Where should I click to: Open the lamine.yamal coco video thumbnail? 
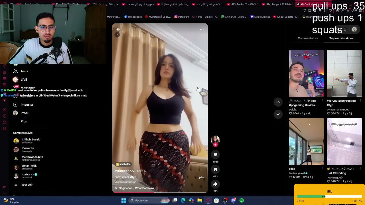click(x=307, y=142)
